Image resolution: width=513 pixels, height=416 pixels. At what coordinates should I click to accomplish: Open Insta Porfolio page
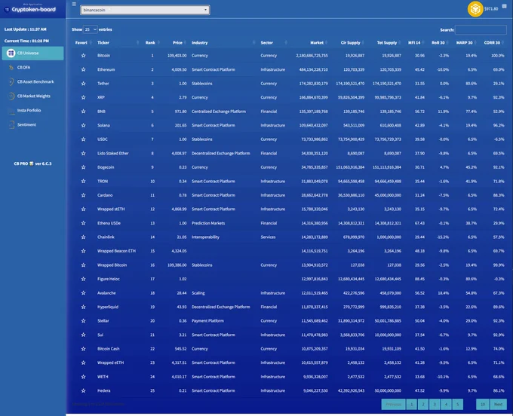pos(29,111)
